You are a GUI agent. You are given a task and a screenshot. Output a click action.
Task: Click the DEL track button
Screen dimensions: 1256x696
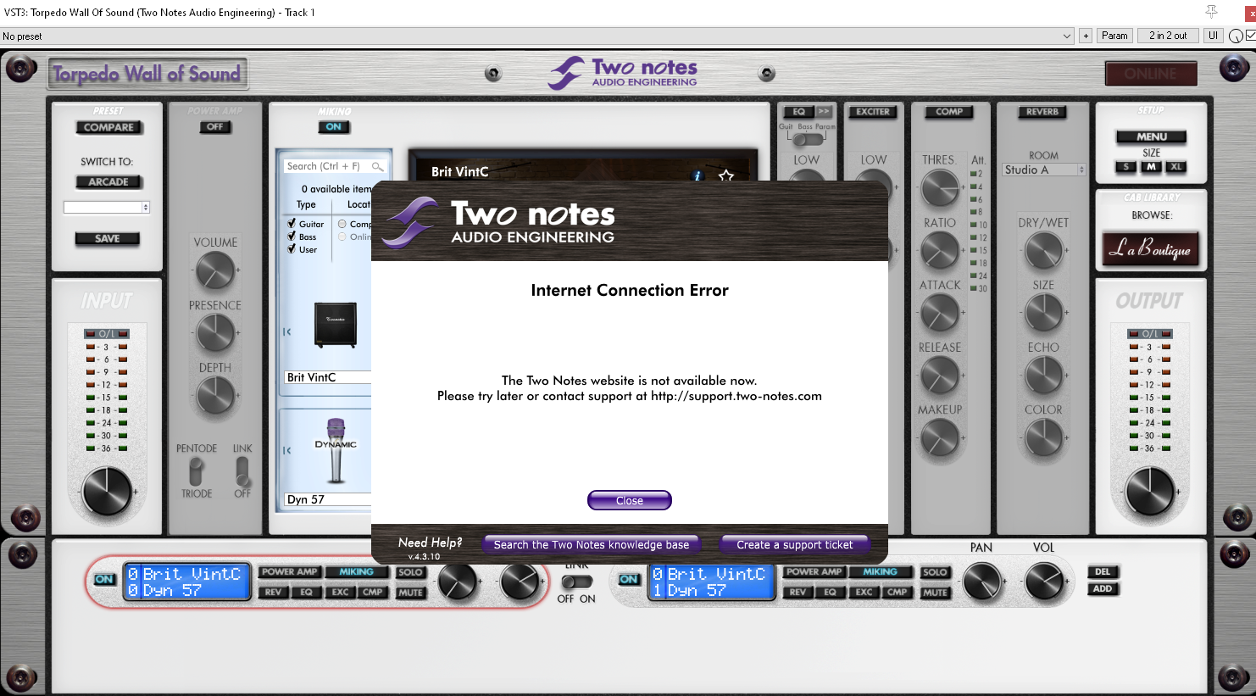click(x=1103, y=571)
